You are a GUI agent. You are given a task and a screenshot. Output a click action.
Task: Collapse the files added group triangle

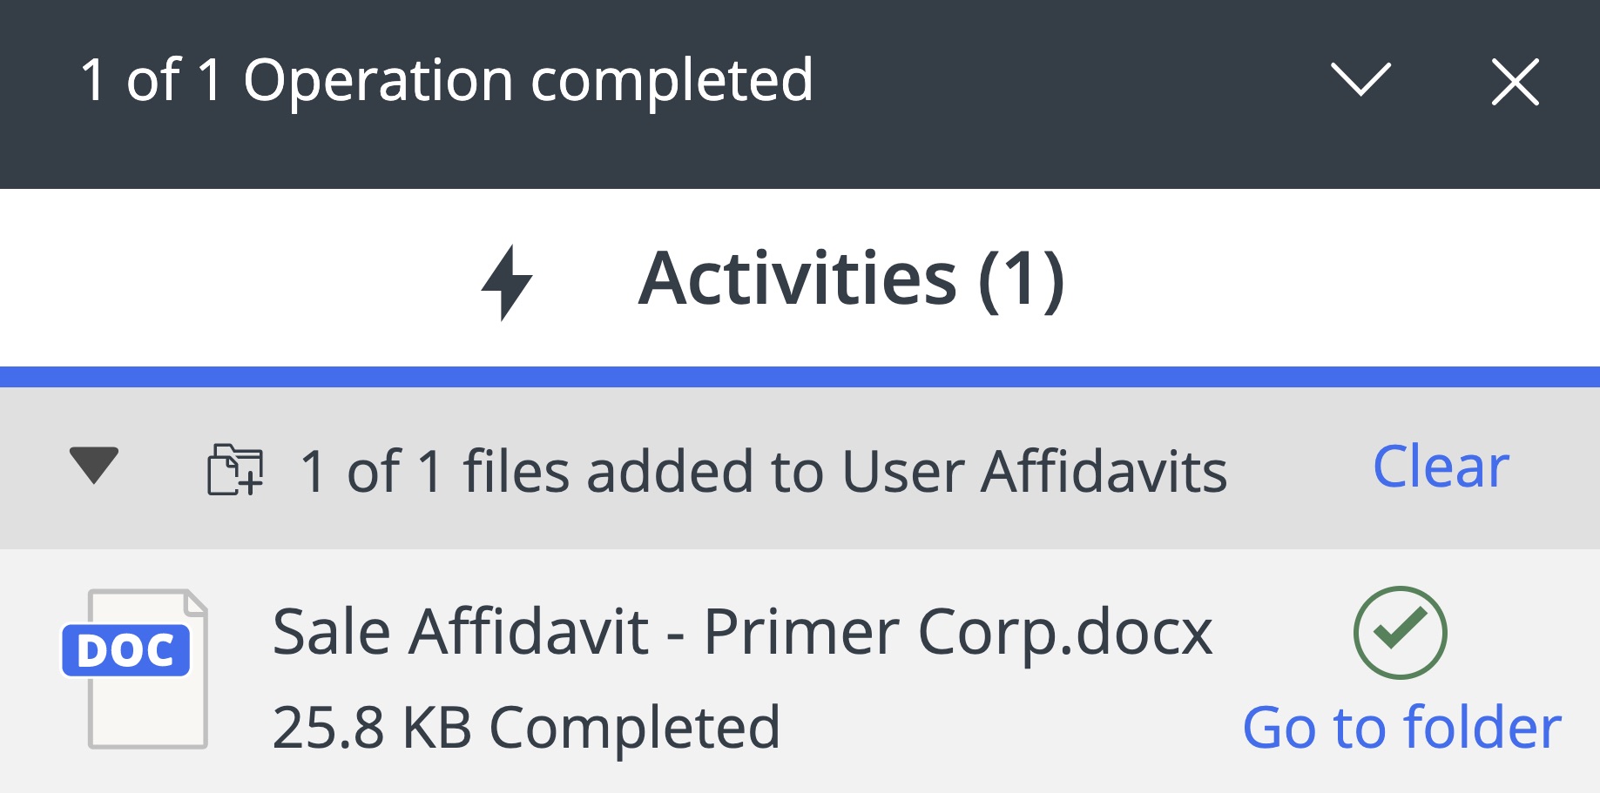point(94,465)
